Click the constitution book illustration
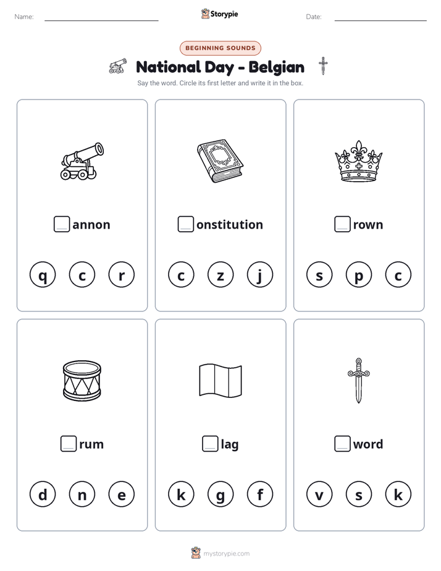 [220, 161]
